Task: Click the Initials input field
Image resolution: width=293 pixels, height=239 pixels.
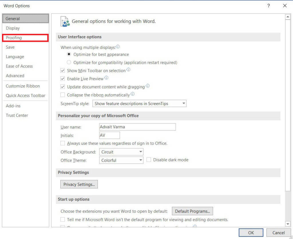Action: pos(110,135)
